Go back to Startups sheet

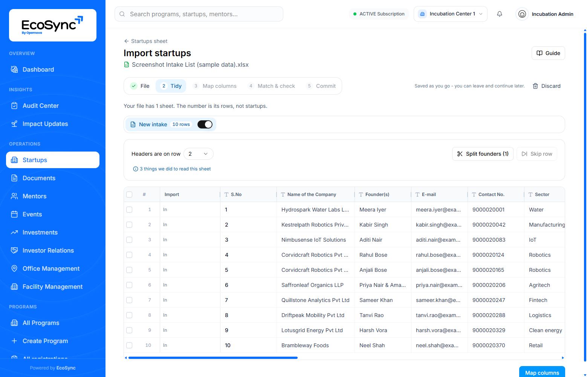(x=146, y=41)
